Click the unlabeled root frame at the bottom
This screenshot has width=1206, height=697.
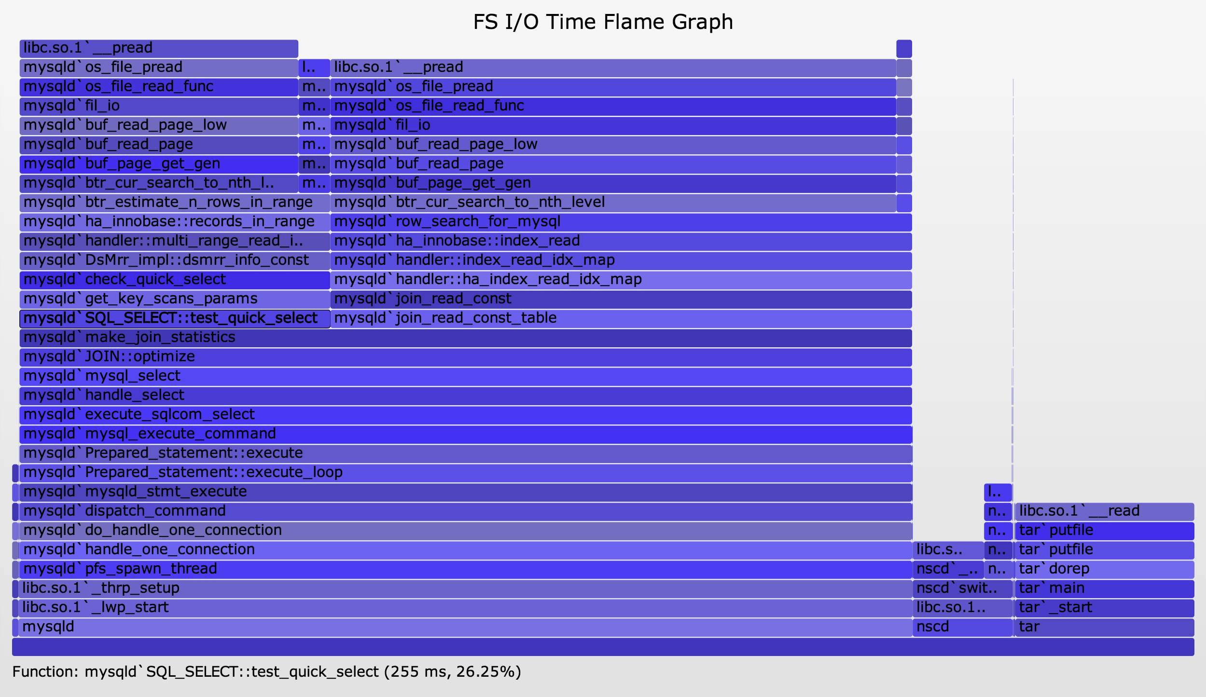[x=603, y=647]
